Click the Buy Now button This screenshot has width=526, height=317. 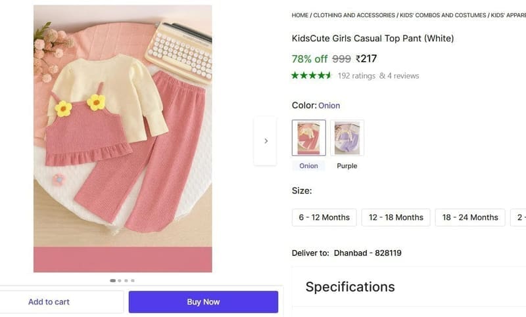203,302
